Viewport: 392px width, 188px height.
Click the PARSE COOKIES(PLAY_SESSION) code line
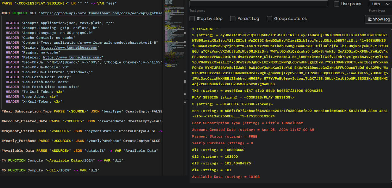pyautogui.click(x=59, y=3)
